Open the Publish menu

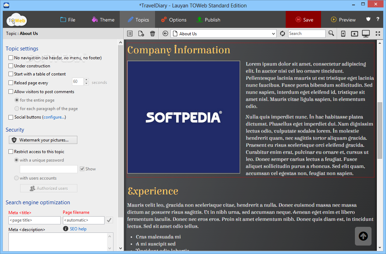208,20
